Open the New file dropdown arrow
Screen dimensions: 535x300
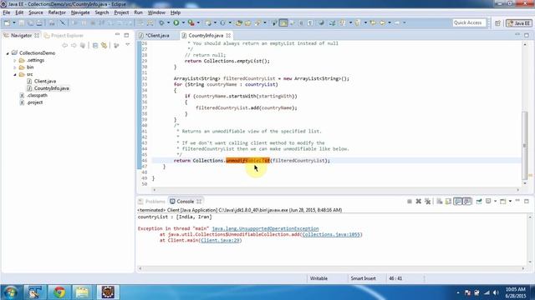coord(13,22)
